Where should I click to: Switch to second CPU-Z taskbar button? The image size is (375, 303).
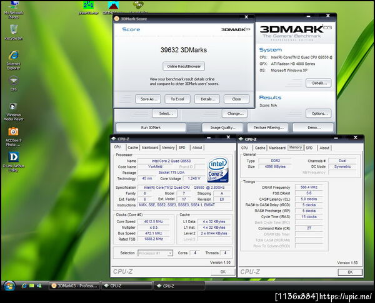179,286
